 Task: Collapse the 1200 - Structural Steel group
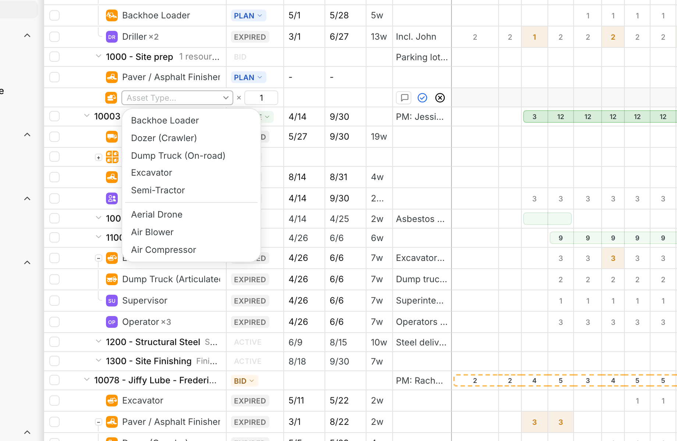(x=98, y=341)
